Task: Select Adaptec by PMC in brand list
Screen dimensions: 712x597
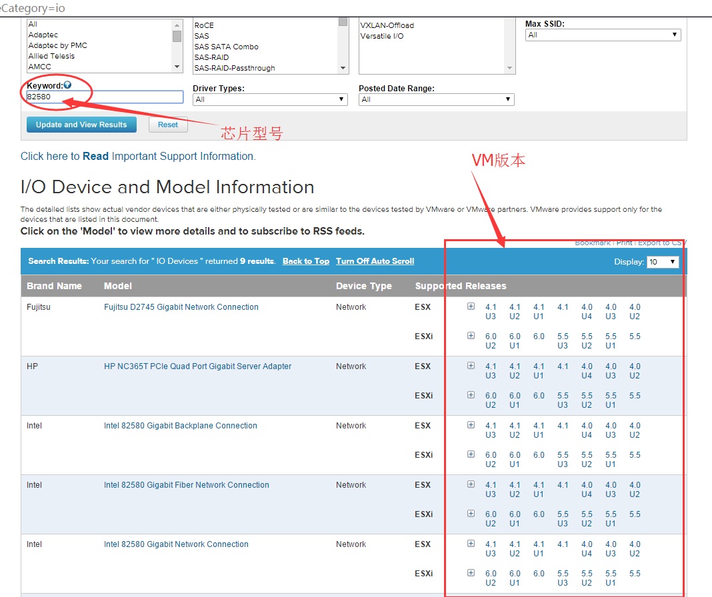Action: click(58, 45)
